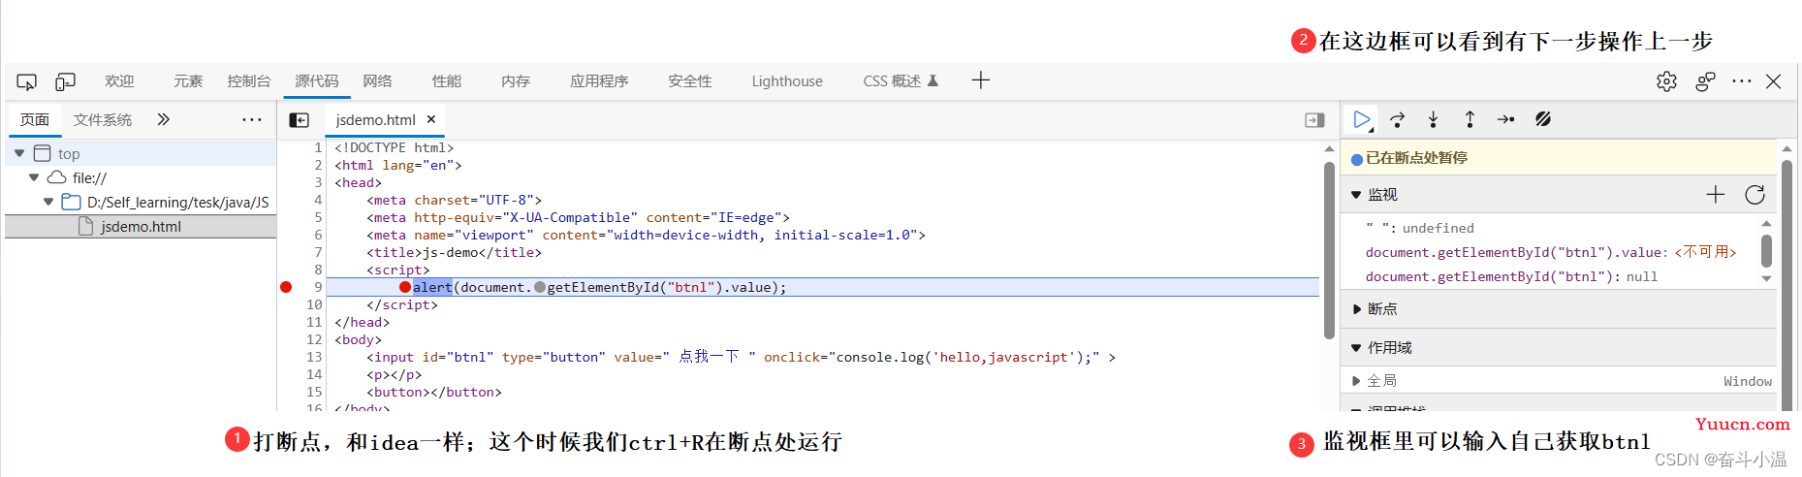Step over next function call
The width and height of the screenshot is (1802, 477).
click(x=1398, y=119)
